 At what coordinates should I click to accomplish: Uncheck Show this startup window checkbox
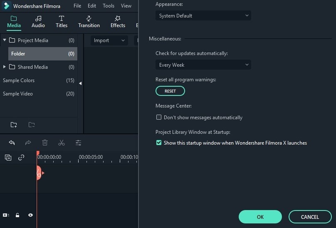159,143
